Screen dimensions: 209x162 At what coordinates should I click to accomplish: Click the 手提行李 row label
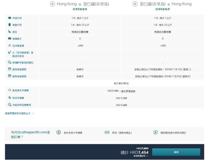(x=17, y=18)
